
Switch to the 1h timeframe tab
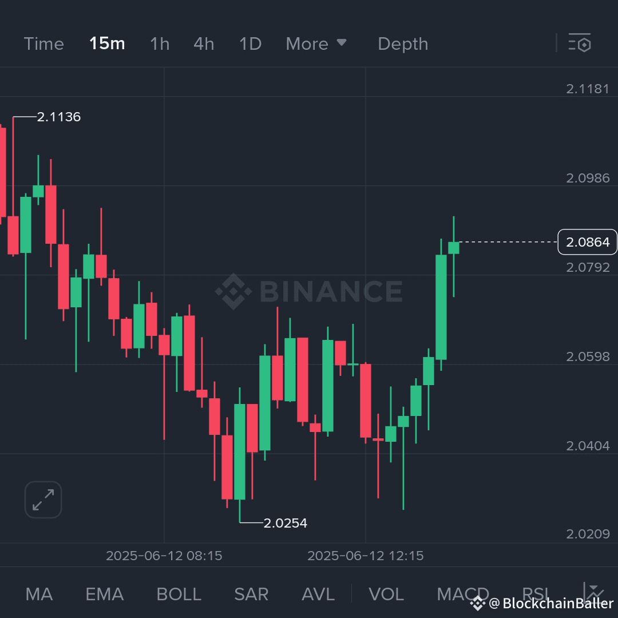pyautogui.click(x=160, y=43)
